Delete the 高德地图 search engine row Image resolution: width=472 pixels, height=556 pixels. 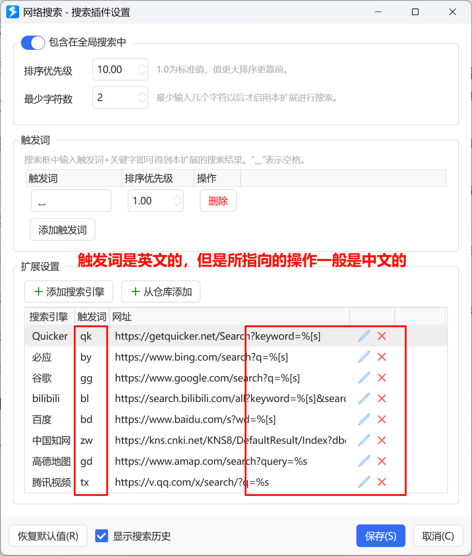382,461
